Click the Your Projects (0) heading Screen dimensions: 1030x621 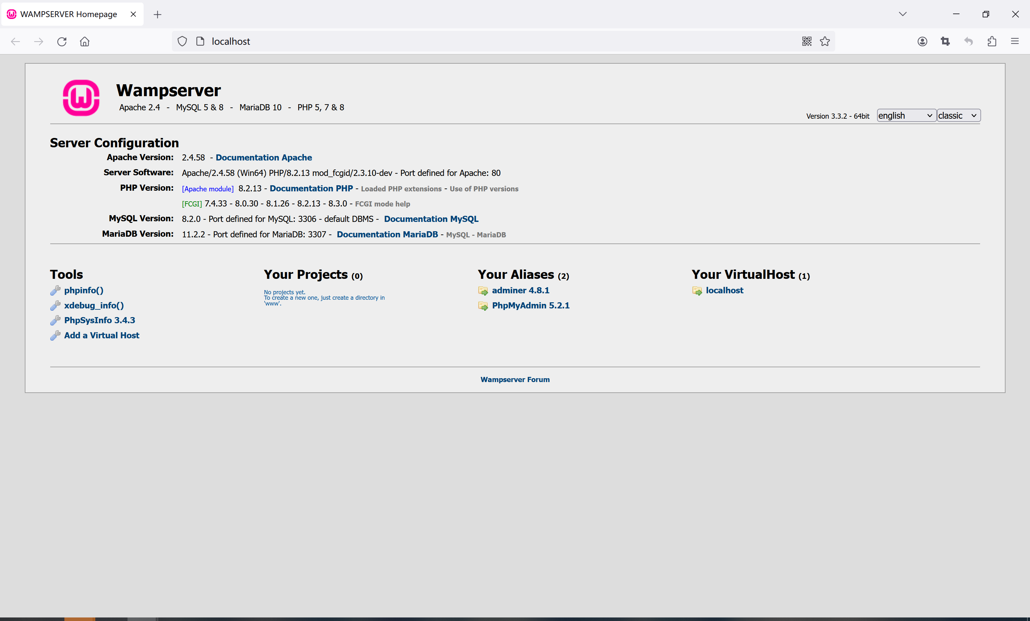[x=313, y=274]
